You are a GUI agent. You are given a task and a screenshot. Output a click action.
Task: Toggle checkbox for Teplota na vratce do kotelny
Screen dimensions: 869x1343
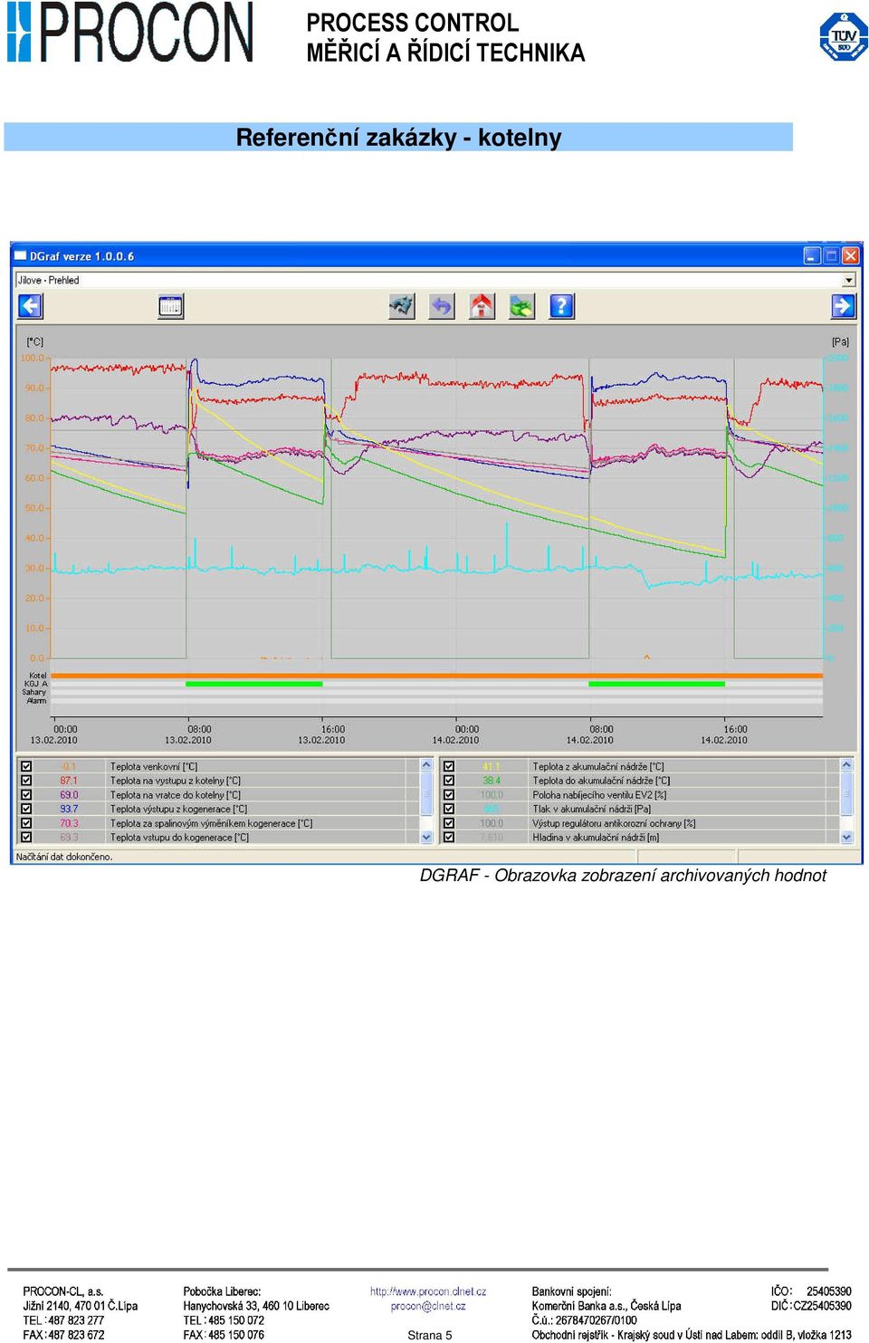[x=26, y=795]
